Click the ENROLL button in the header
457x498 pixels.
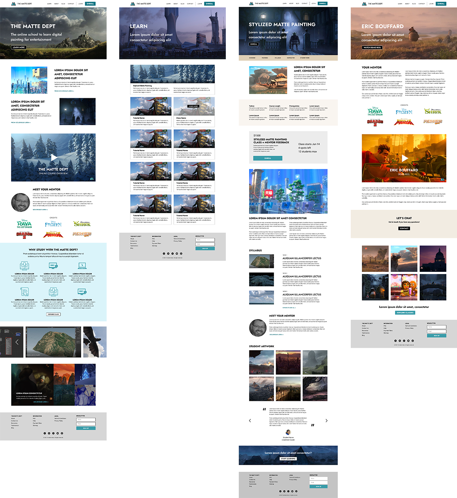point(90,3)
